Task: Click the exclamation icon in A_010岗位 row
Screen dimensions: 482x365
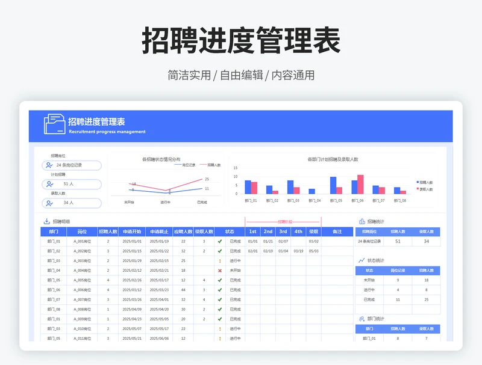Action: coord(220,329)
